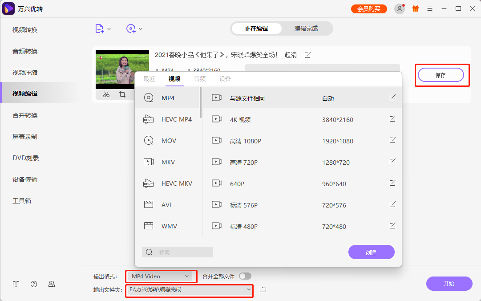The image size is (481, 301).
Task: Edit the 高清 1080P preset via pencil icon
Action: [x=392, y=140]
